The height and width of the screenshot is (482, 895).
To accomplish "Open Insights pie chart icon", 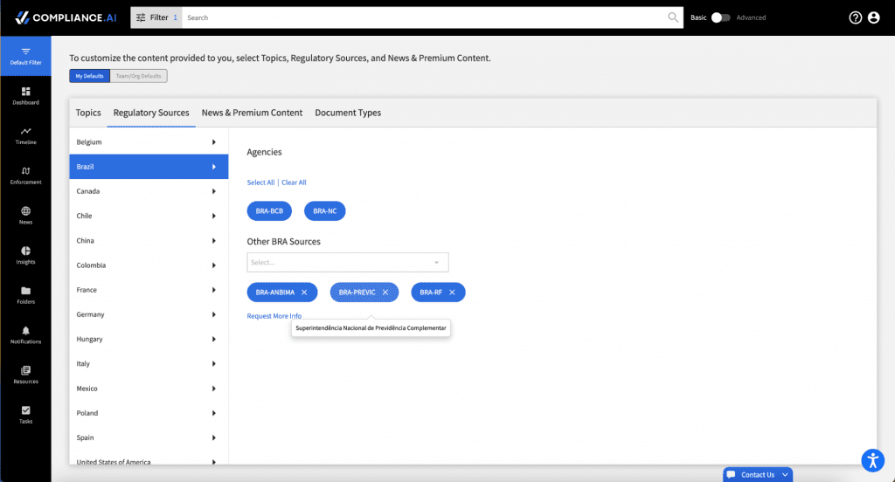I will tap(25, 251).
